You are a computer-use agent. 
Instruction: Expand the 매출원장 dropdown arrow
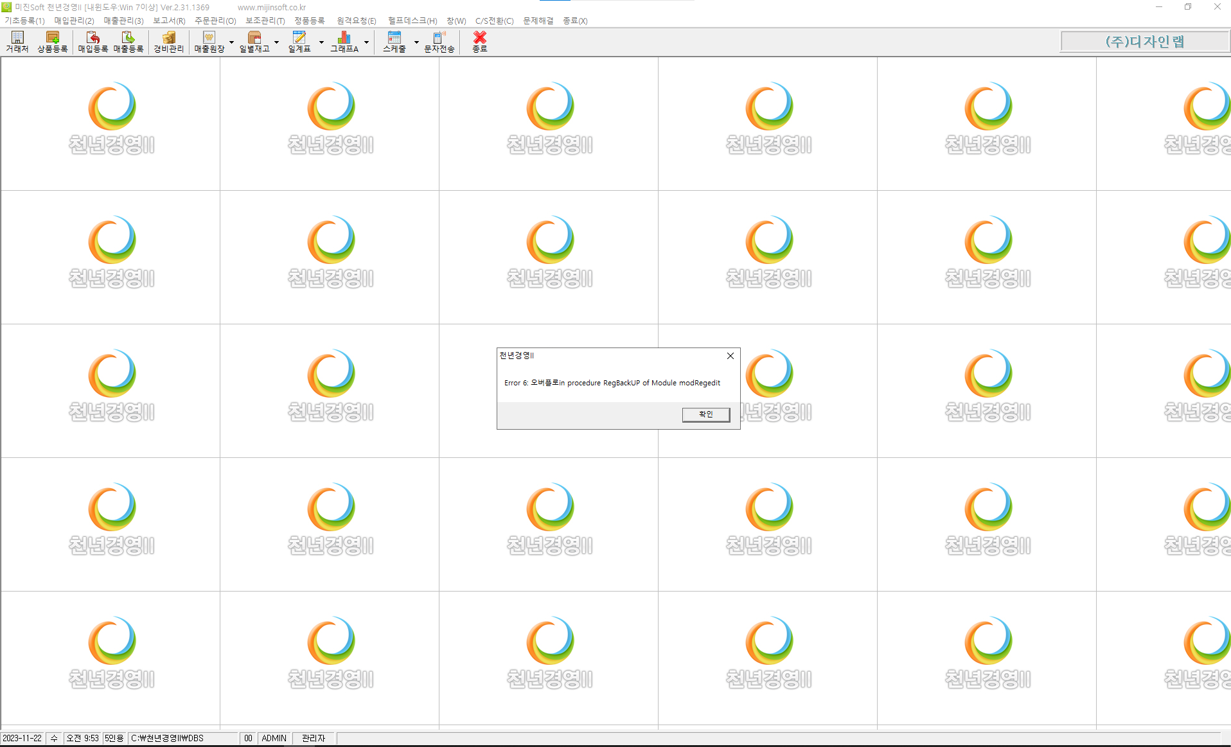click(232, 42)
